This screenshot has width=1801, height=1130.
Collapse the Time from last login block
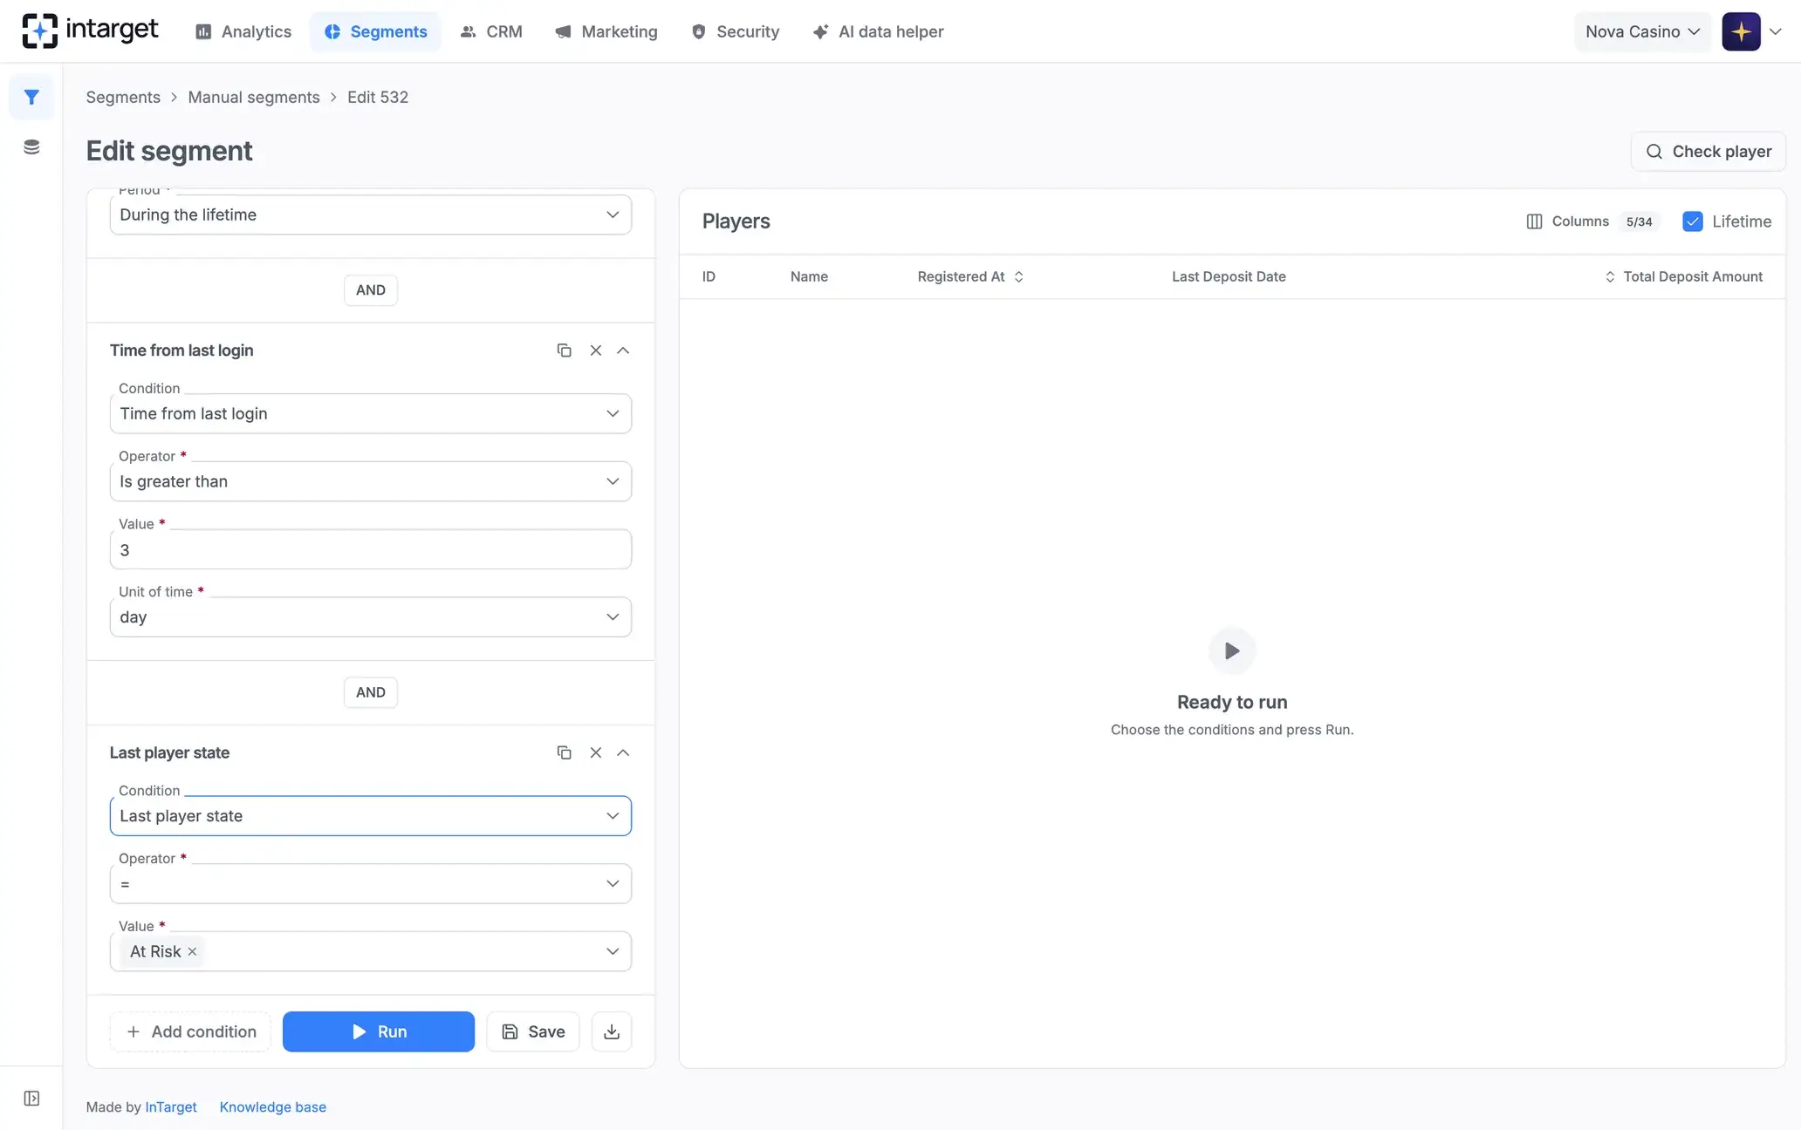click(623, 350)
